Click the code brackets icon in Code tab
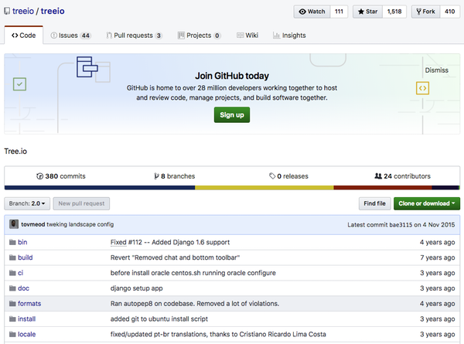 pos(15,36)
